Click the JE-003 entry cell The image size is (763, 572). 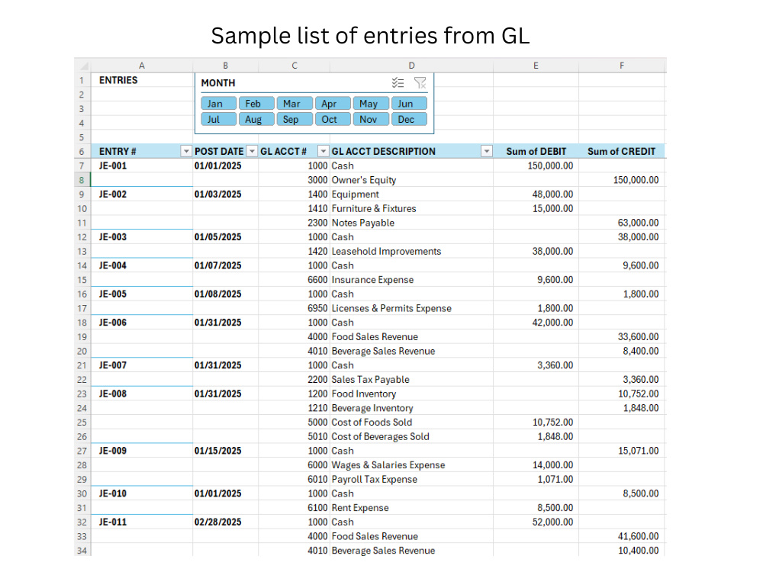tap(142, 237)
